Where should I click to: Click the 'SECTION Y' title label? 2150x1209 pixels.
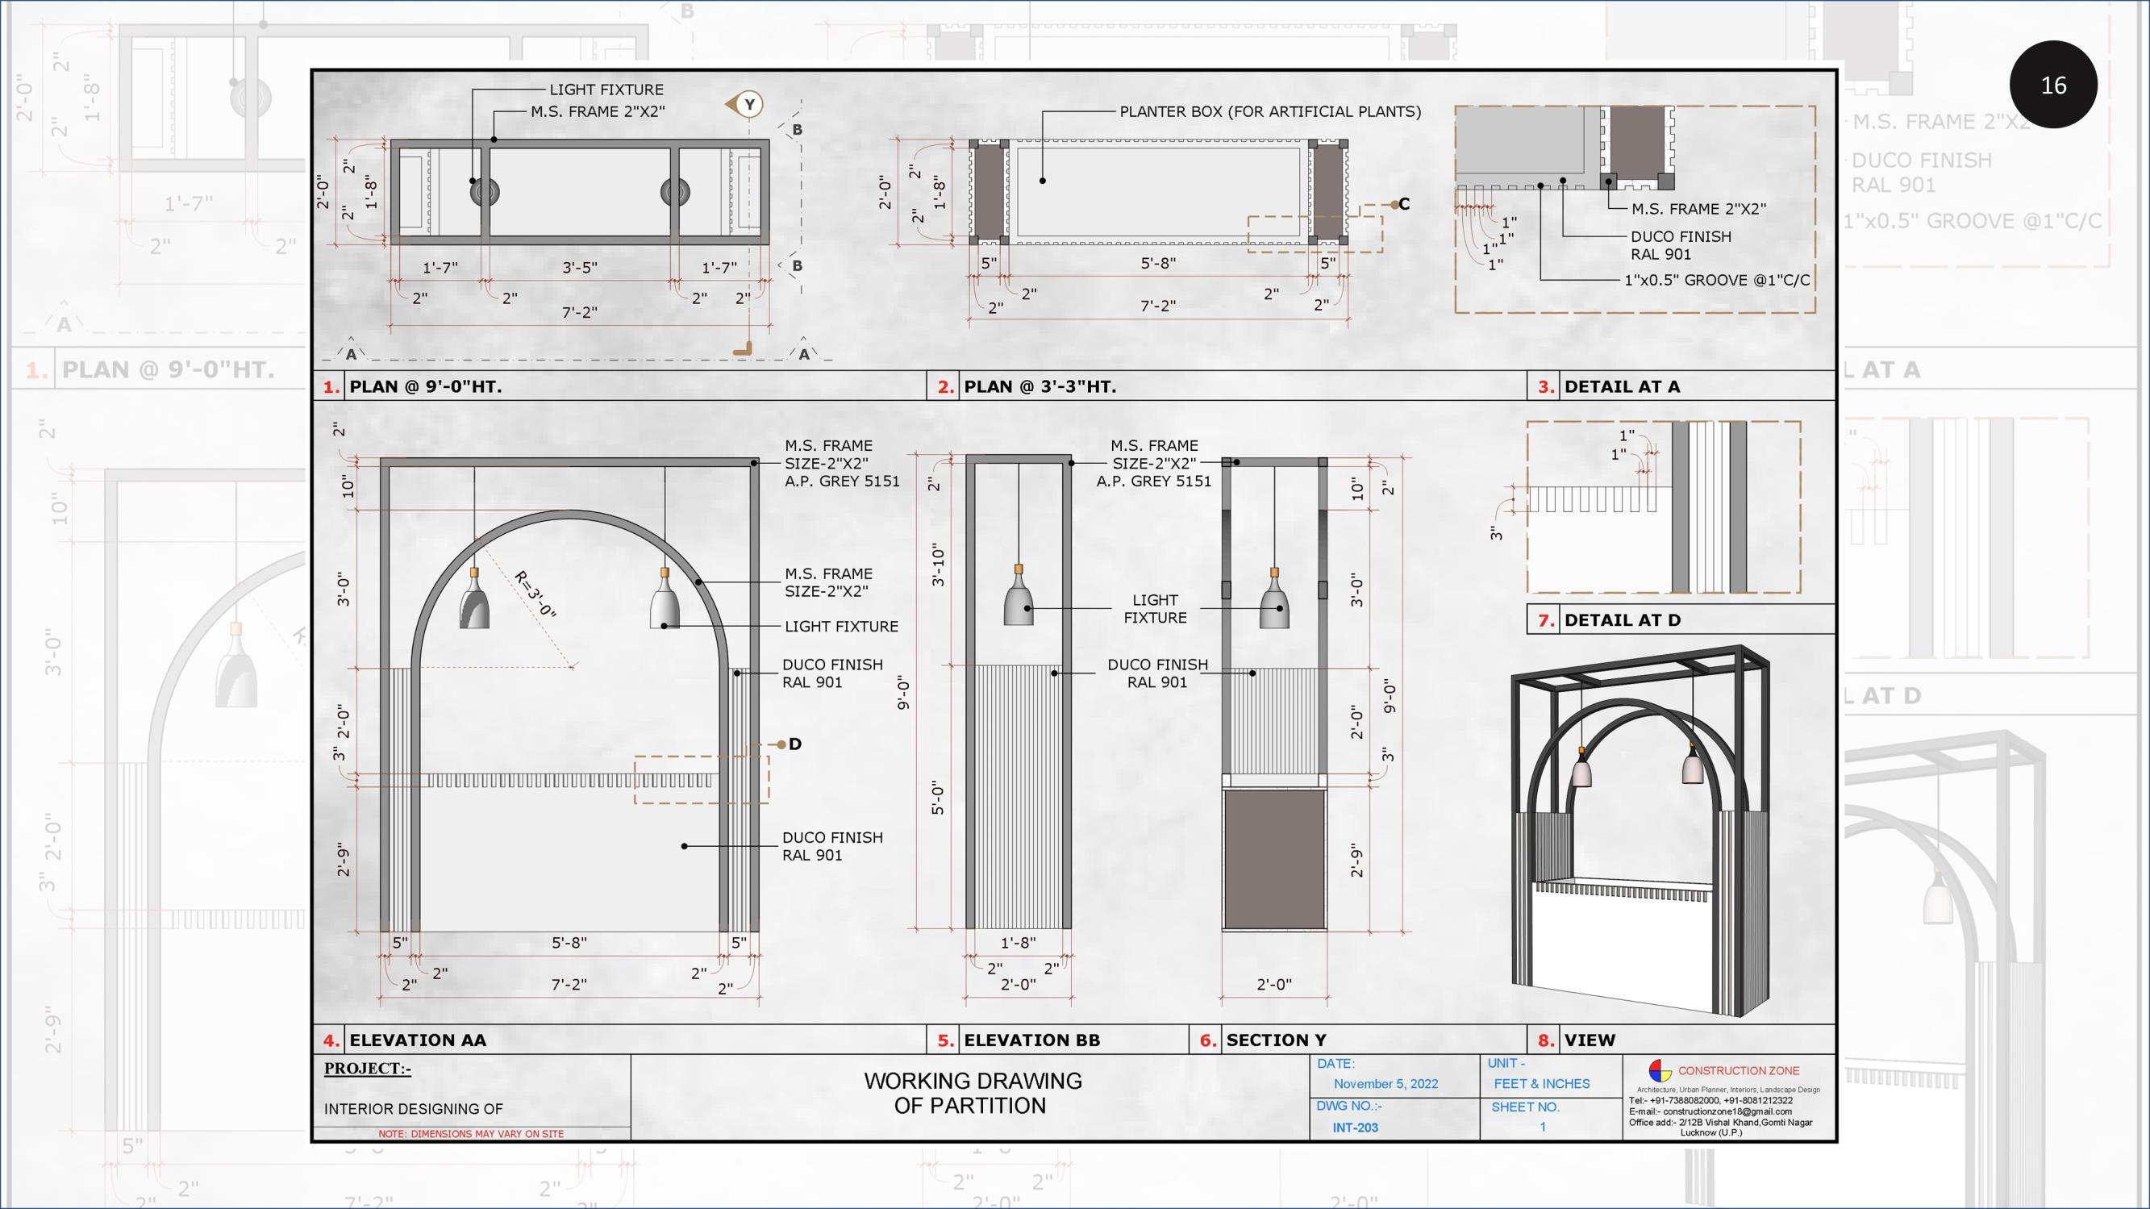click(1275, 1040)
